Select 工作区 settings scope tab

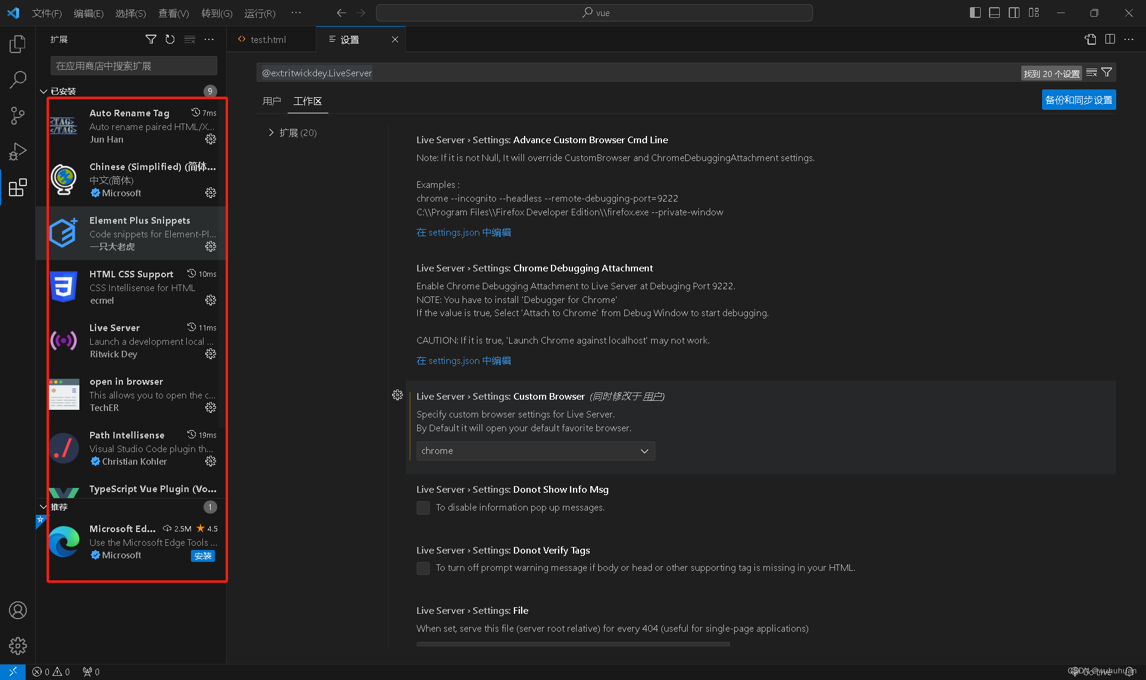307,101
